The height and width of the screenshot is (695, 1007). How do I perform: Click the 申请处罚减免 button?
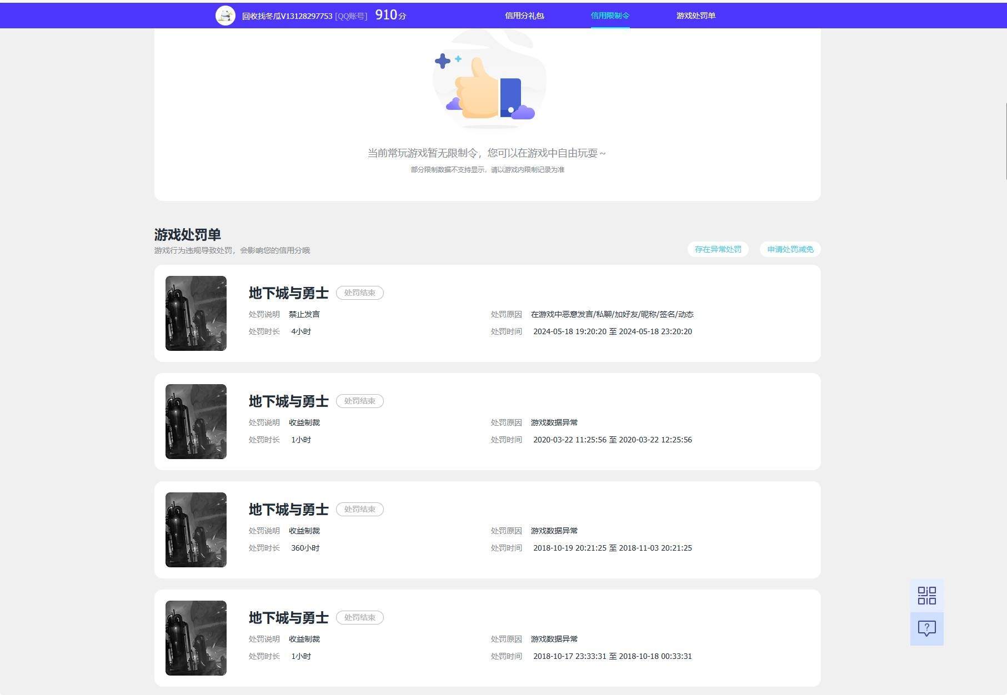click(790, 249)
